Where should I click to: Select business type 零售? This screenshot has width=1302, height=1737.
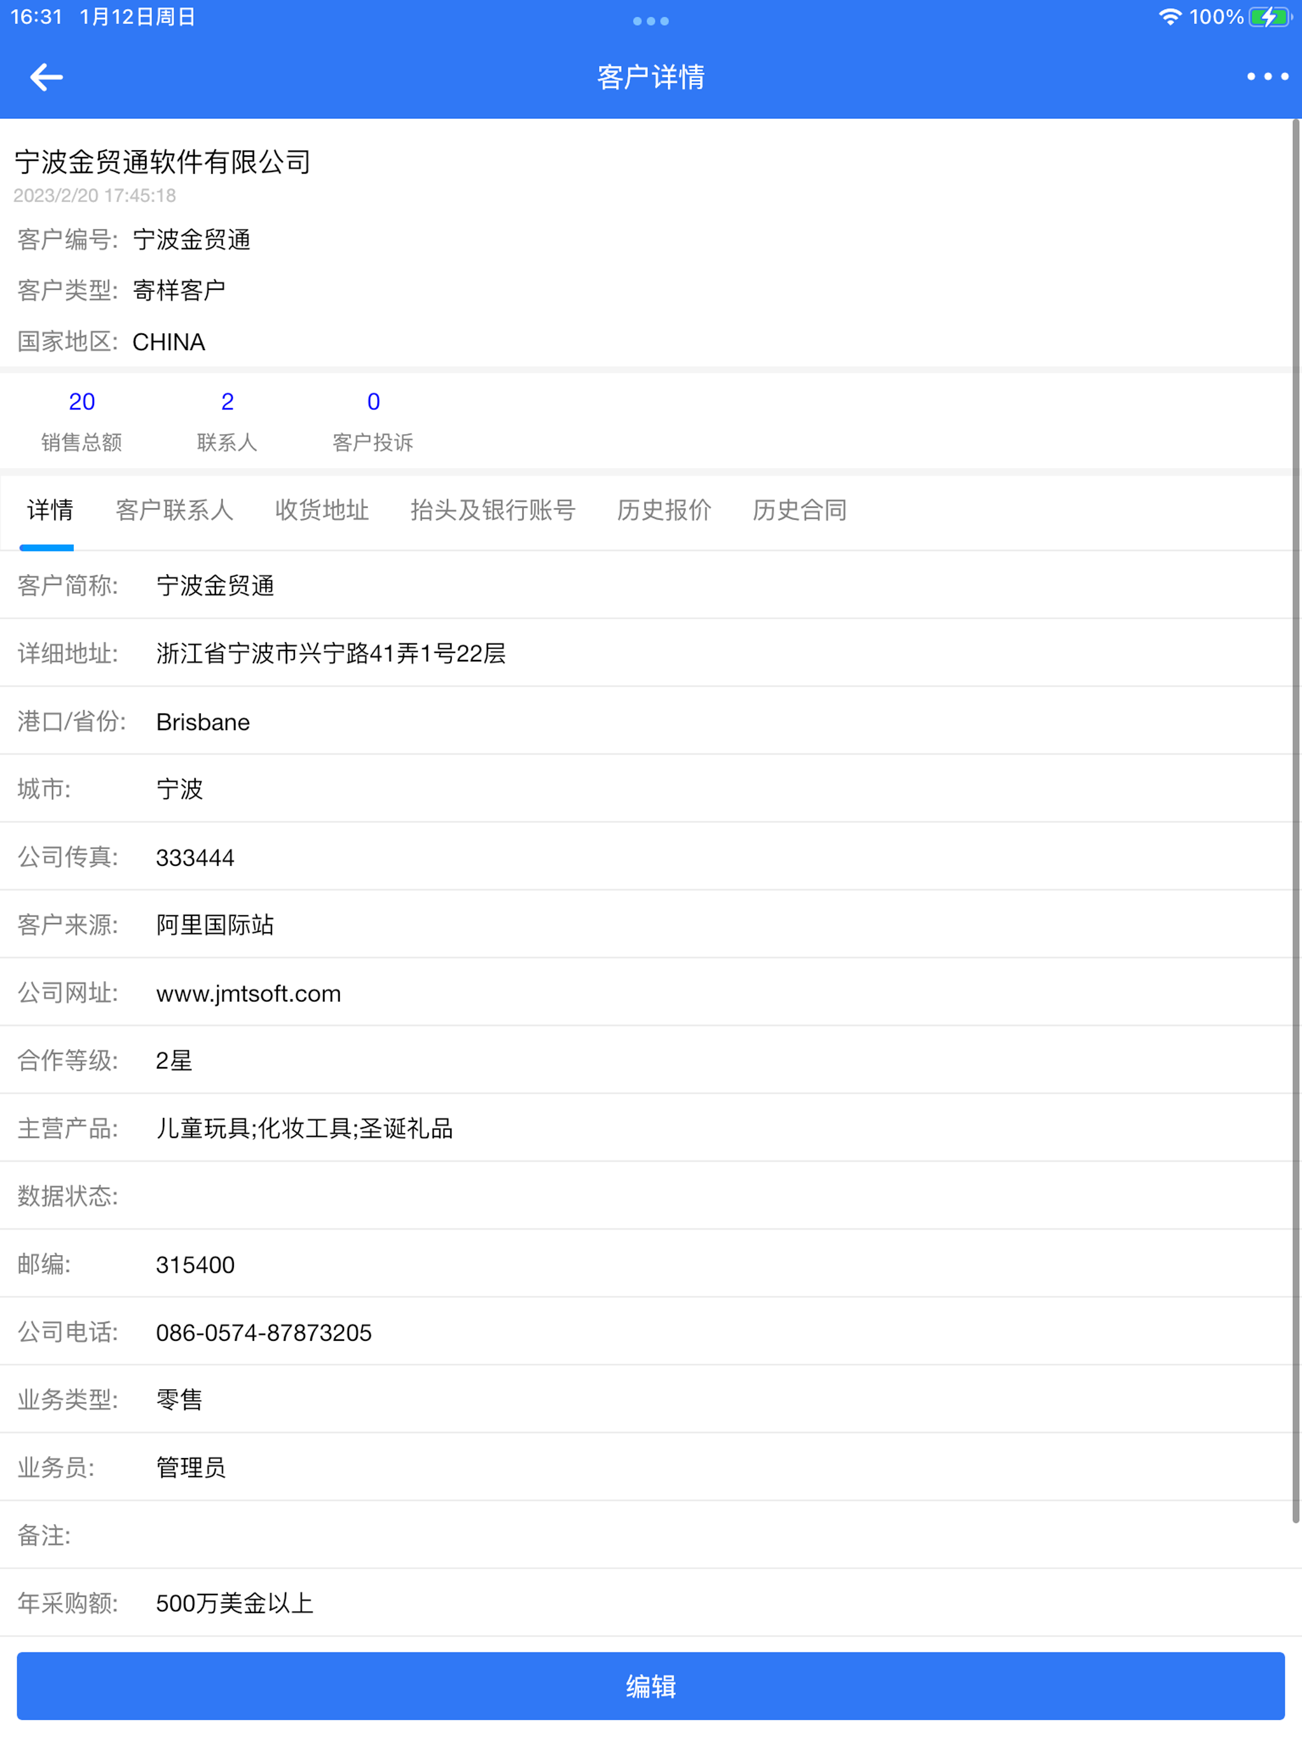click(180, 1400)
